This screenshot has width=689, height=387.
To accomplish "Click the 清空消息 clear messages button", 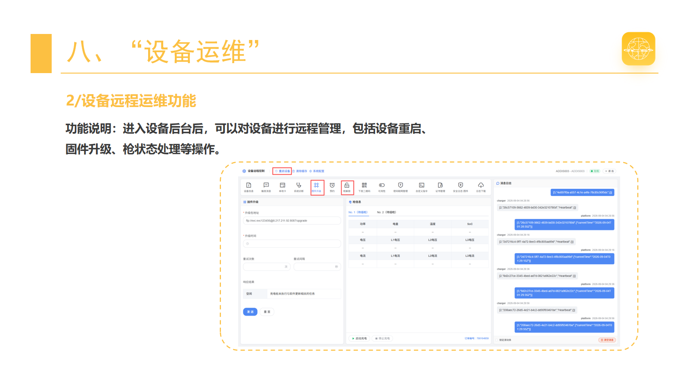I will [607, 340].
